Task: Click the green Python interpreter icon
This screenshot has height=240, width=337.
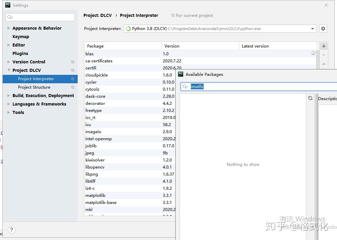Action: 128,29
